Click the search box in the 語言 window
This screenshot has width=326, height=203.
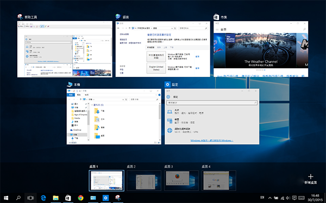coord(193,28)
